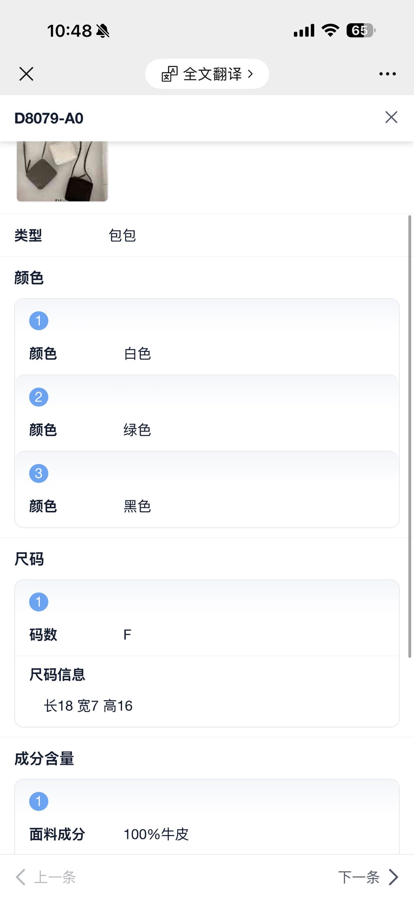414x901 pixels.
Task: Open 全文翻译 full-text translation
Action: click(x=213, y=74)
